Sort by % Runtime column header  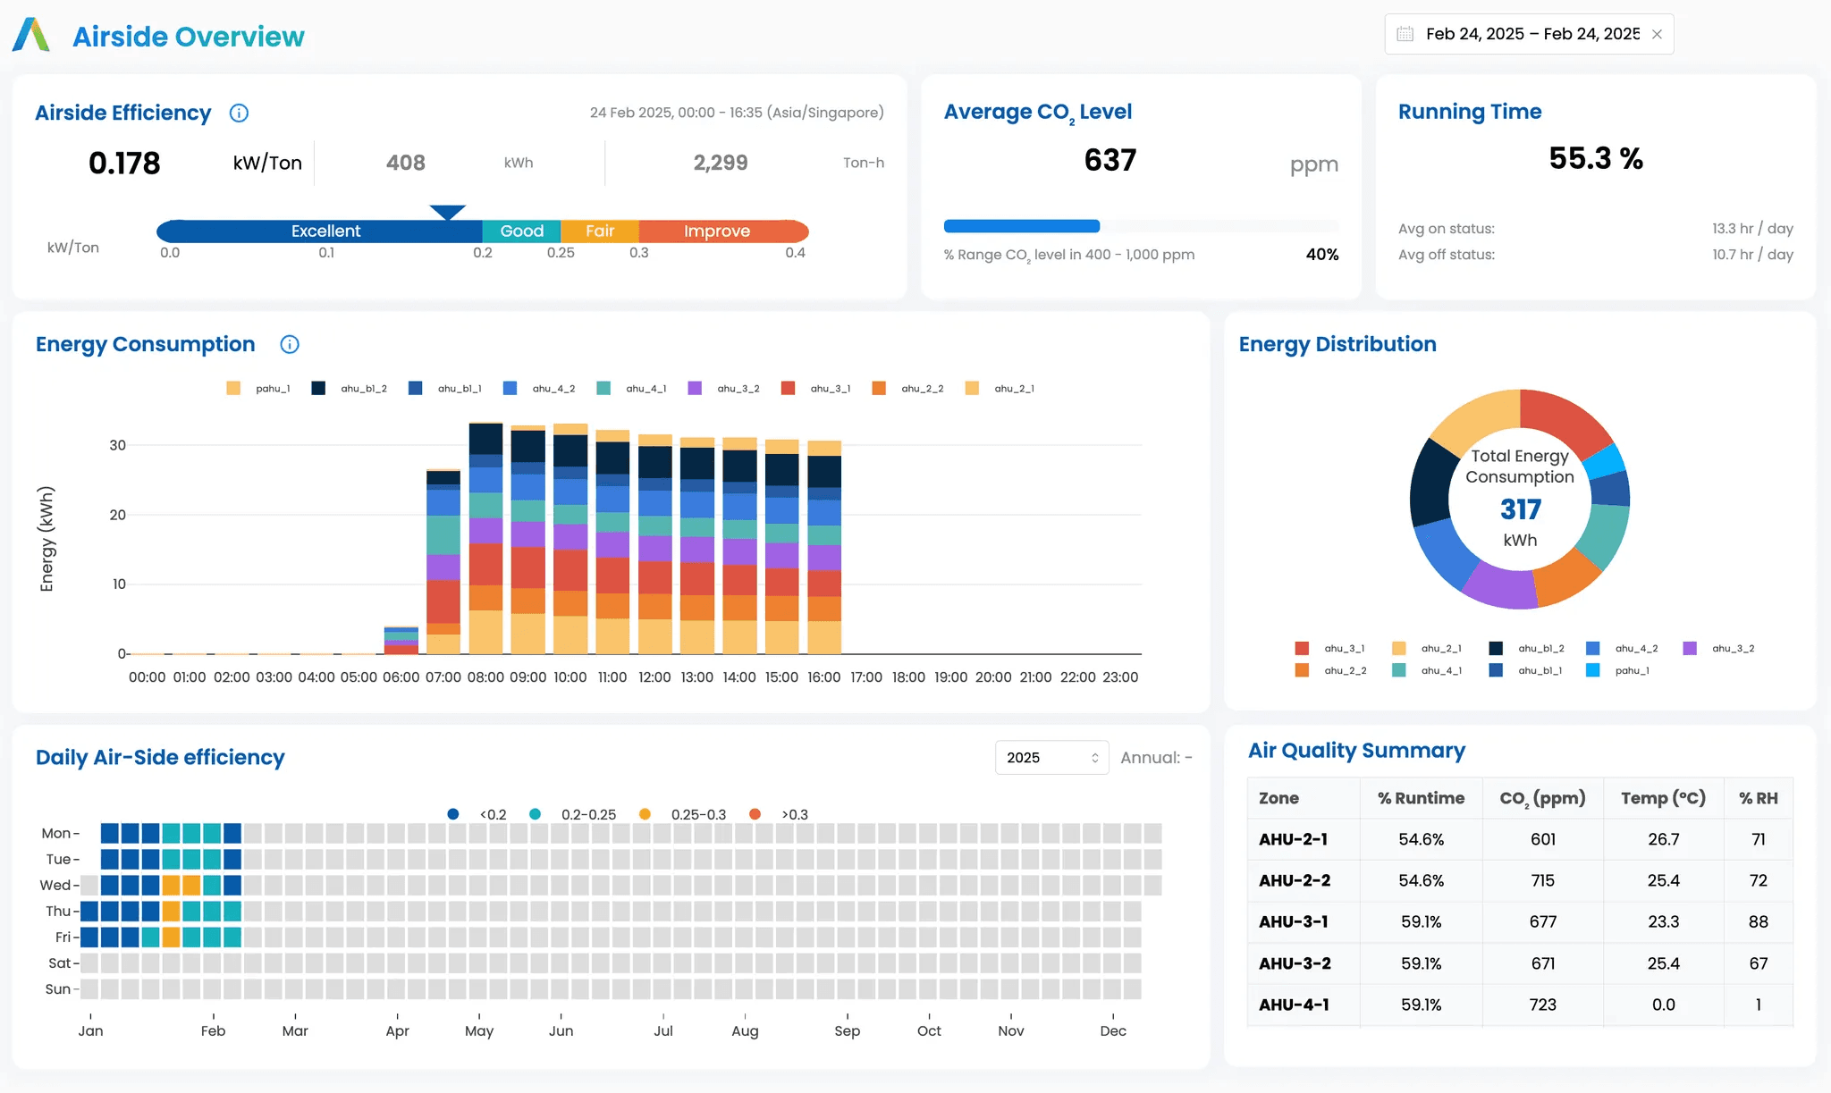click(1421, 798)
